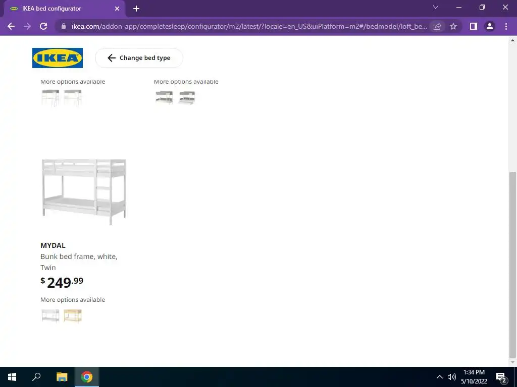
Task: Choose the pine MYDAL variant thumbnail
Action: click(x=73, y=315)
